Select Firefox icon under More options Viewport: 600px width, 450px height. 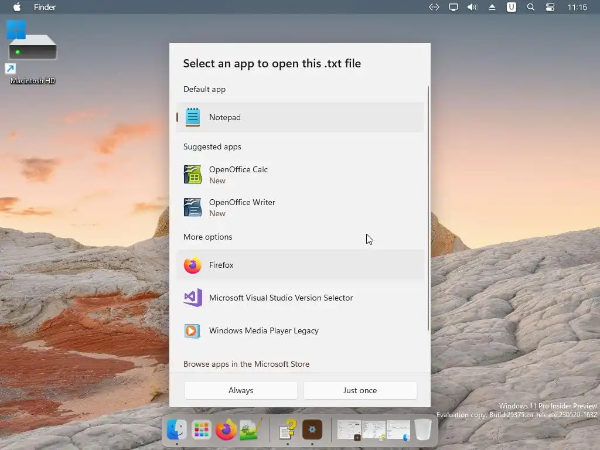192,265
